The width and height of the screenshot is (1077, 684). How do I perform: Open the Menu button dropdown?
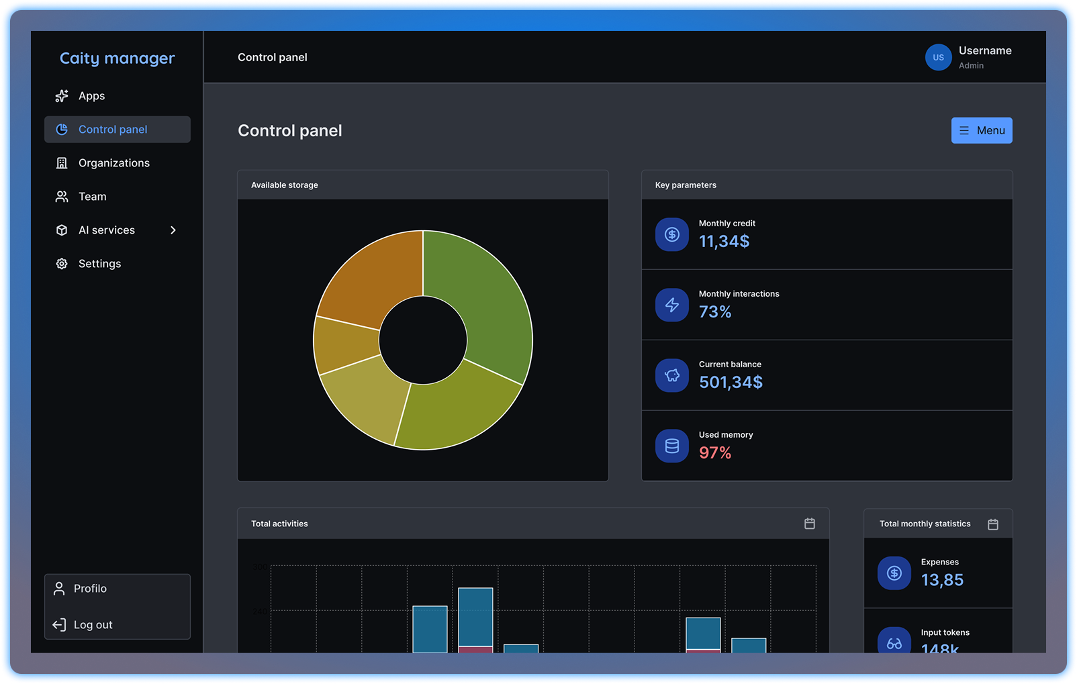(982, 130)
